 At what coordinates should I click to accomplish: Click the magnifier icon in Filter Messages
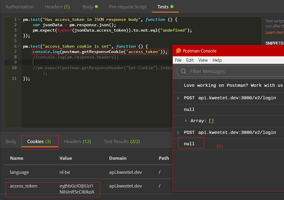[x=183, y=71]
